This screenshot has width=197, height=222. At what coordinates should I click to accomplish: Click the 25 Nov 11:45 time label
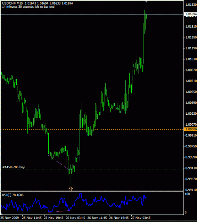[32, 218]
